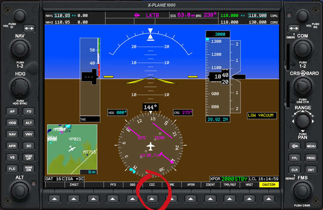Click the 29.92 IN barometer setting

(x=218, y=119)
